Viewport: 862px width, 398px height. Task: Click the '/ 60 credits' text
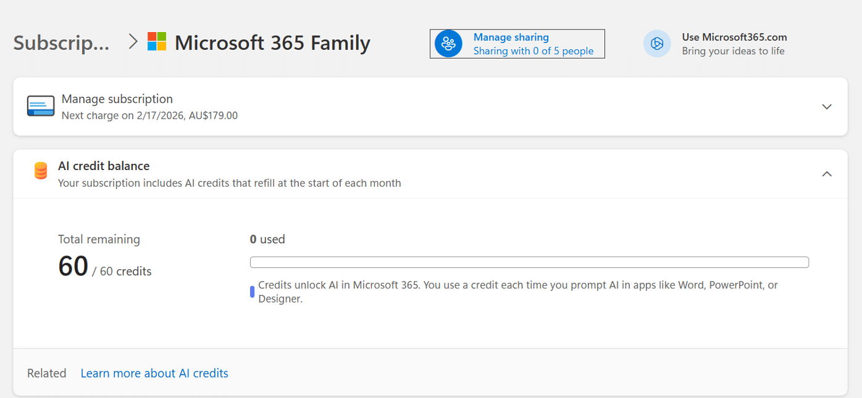tap(122, 271)
